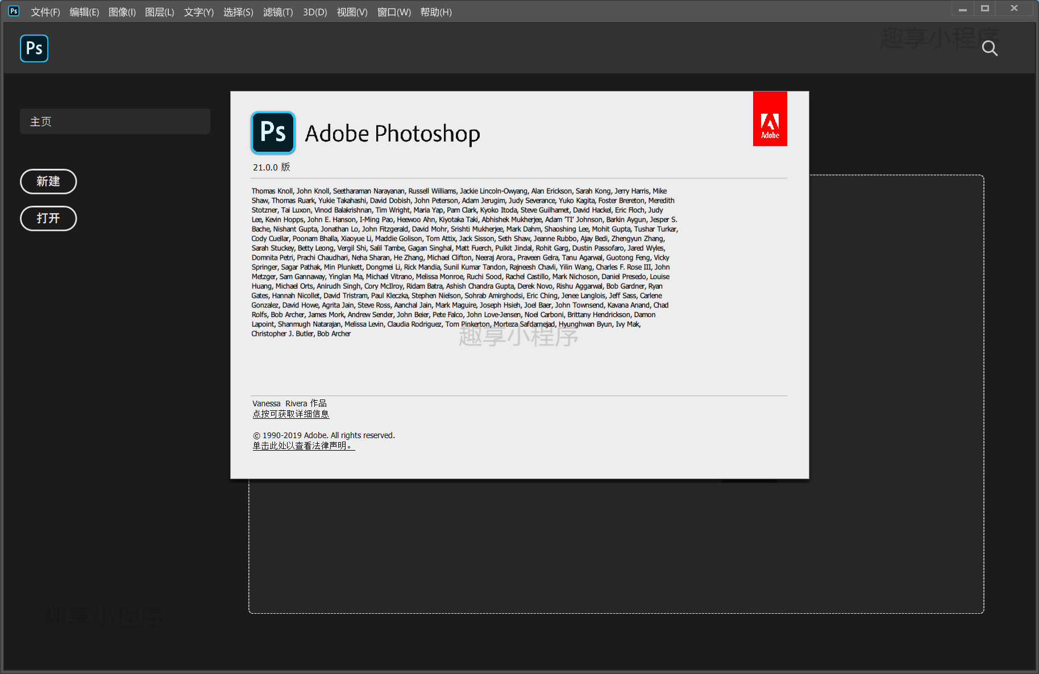Image resolution: width=1039 pixels, height=674 pixels.
Task: Open the 视图(V) menu
Action: (352, 12)
